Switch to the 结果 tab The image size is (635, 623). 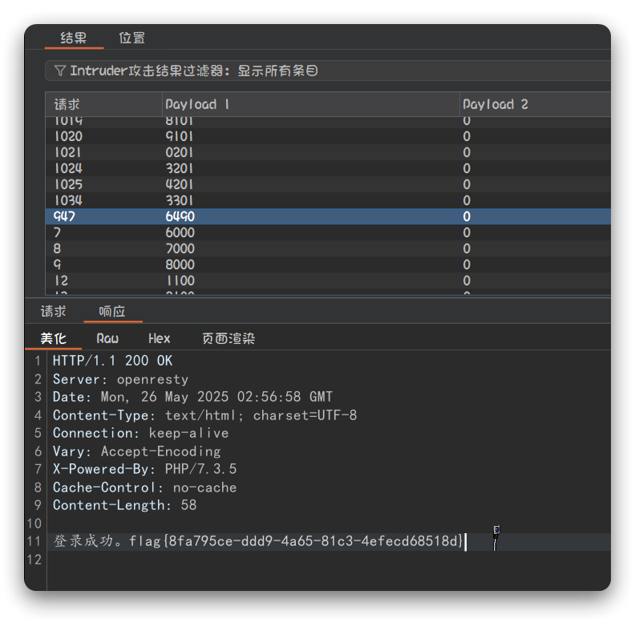click(x=73, y=38)
